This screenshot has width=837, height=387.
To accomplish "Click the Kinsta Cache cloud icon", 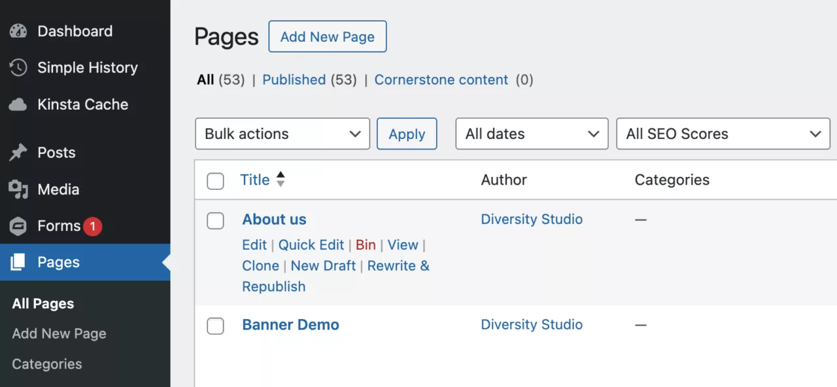I will (x=18, y=104).
